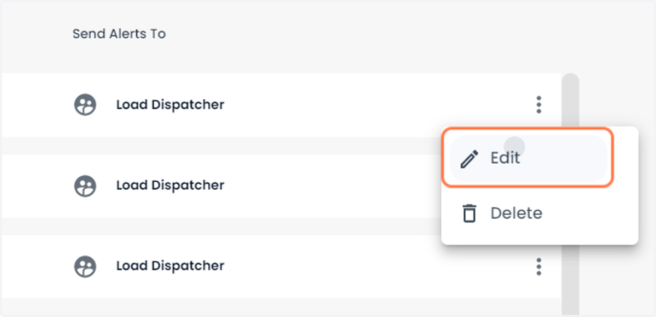This screenshot has width=656, height=317.
Task: Click the group avatar icon in the top Load Dispatcher row
Action: coord(85,104)
